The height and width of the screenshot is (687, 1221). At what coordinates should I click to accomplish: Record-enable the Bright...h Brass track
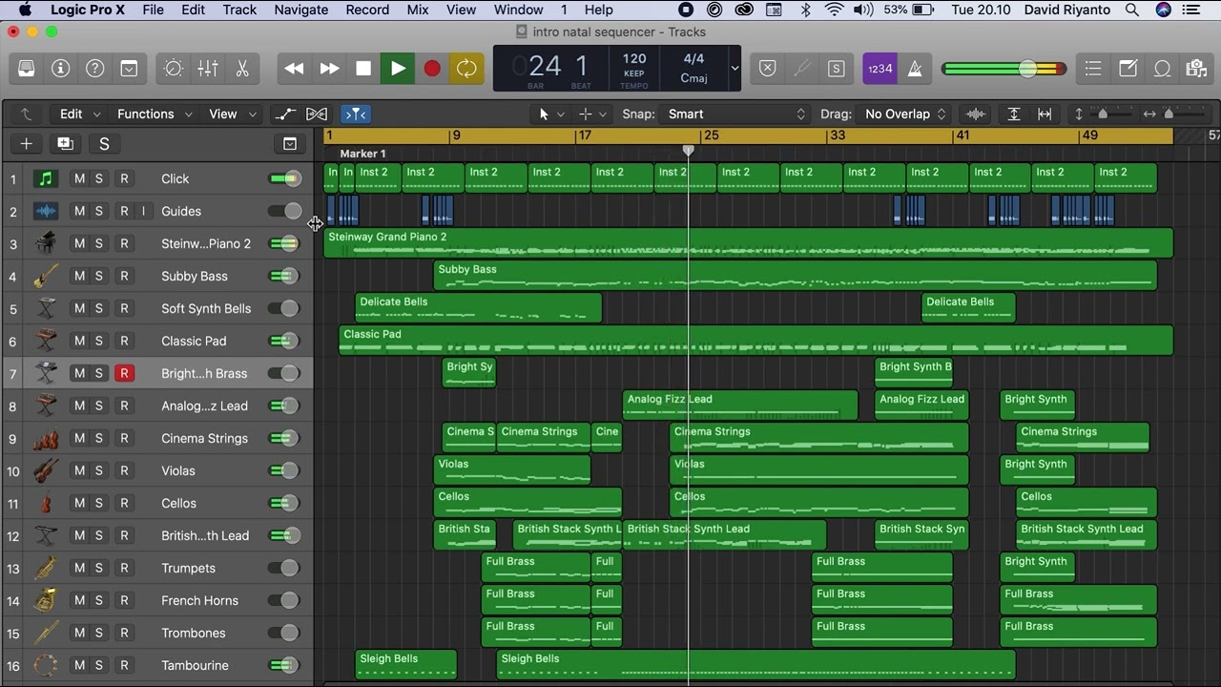[x=123, y=373]
